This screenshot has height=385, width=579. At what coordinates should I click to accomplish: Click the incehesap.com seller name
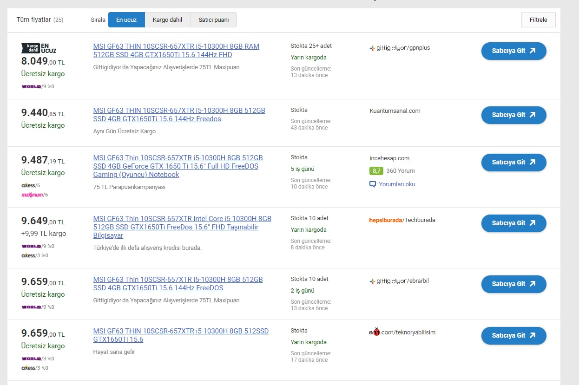pos(389,158)
